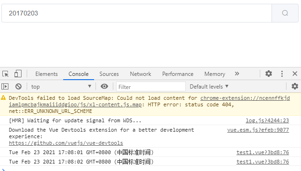301x171 pixels.
Task: Switch to the Console tab
Action: point(79,74)
